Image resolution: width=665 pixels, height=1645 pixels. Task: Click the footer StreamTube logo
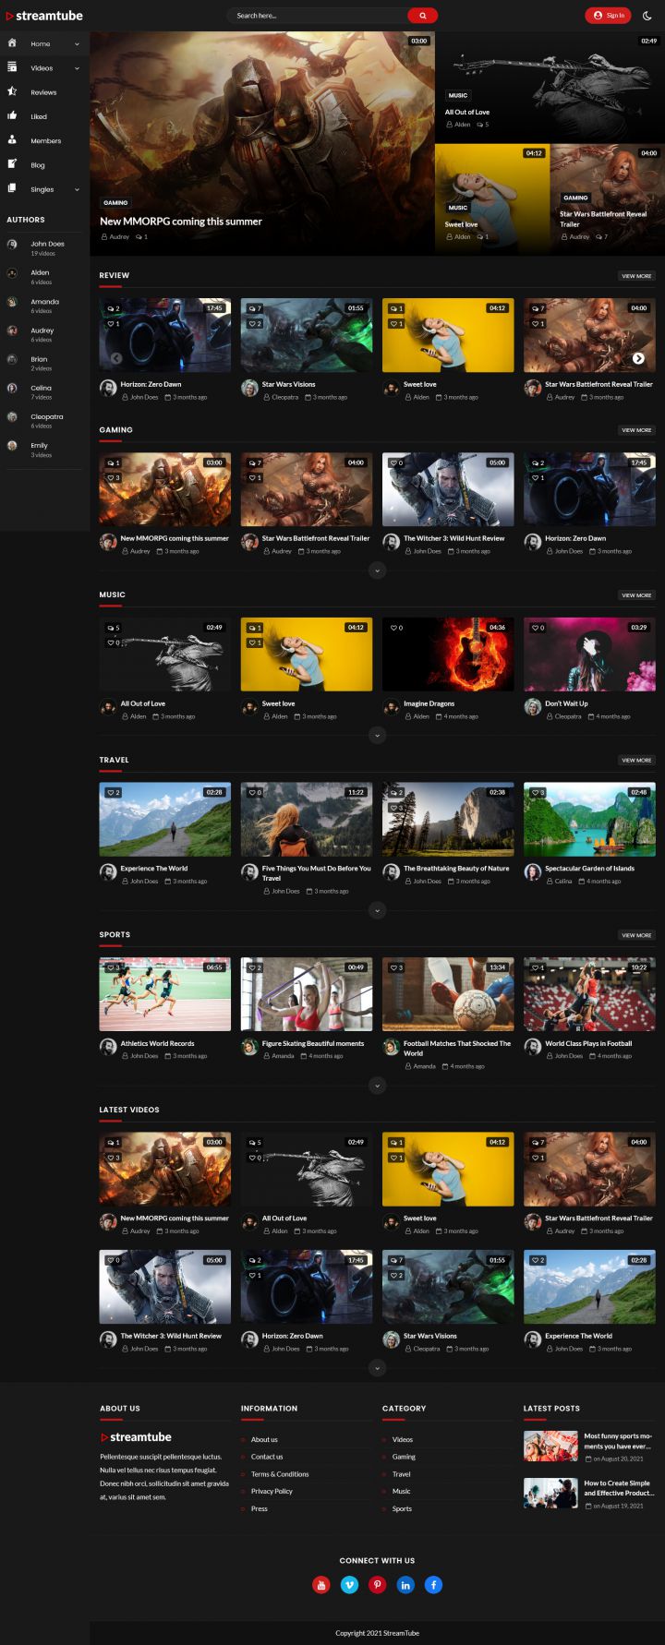point(136,1437)
